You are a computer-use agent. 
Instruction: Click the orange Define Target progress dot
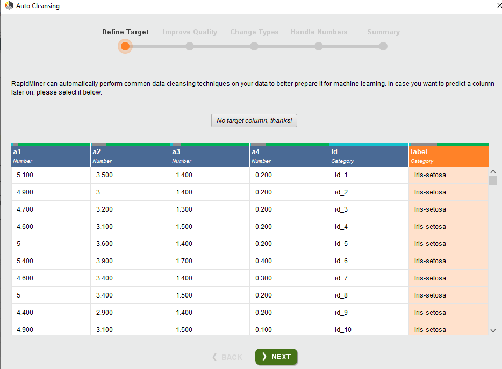125,46
